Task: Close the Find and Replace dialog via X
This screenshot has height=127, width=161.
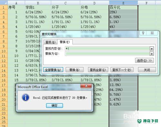Action: (x=152, y=33)
